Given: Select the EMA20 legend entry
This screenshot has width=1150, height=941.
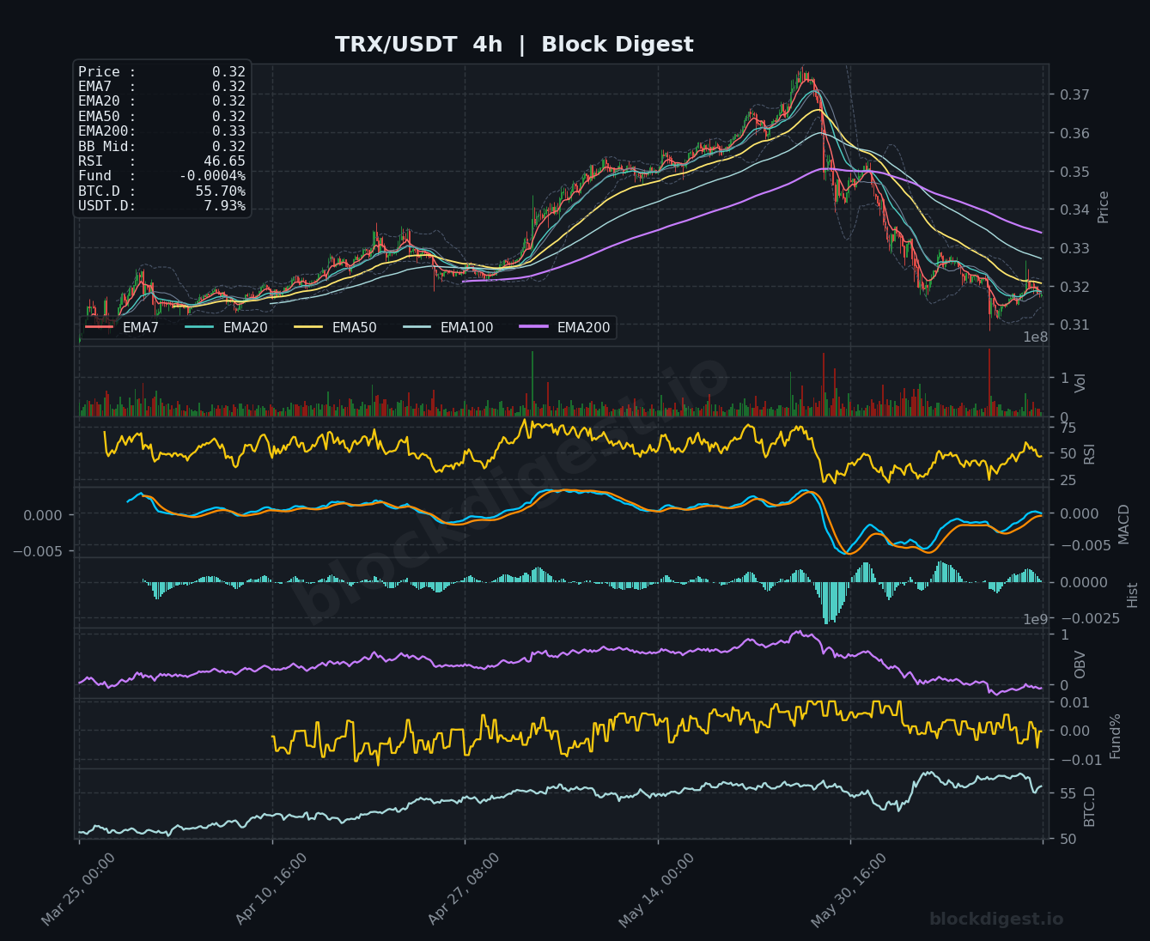Looking at the screenshot, I should 226,327.
